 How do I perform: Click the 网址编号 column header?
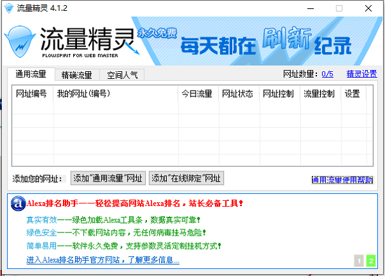[x=33, y=94]
